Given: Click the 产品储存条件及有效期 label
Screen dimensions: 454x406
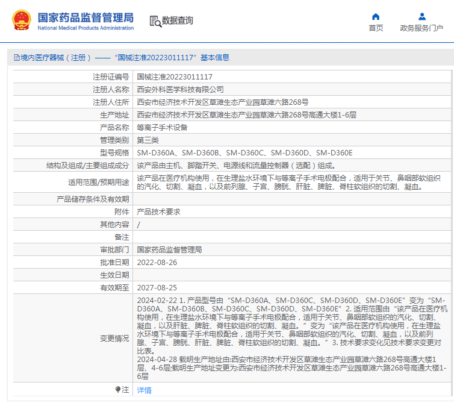Looking at the screenshot, I should point(93,199).
